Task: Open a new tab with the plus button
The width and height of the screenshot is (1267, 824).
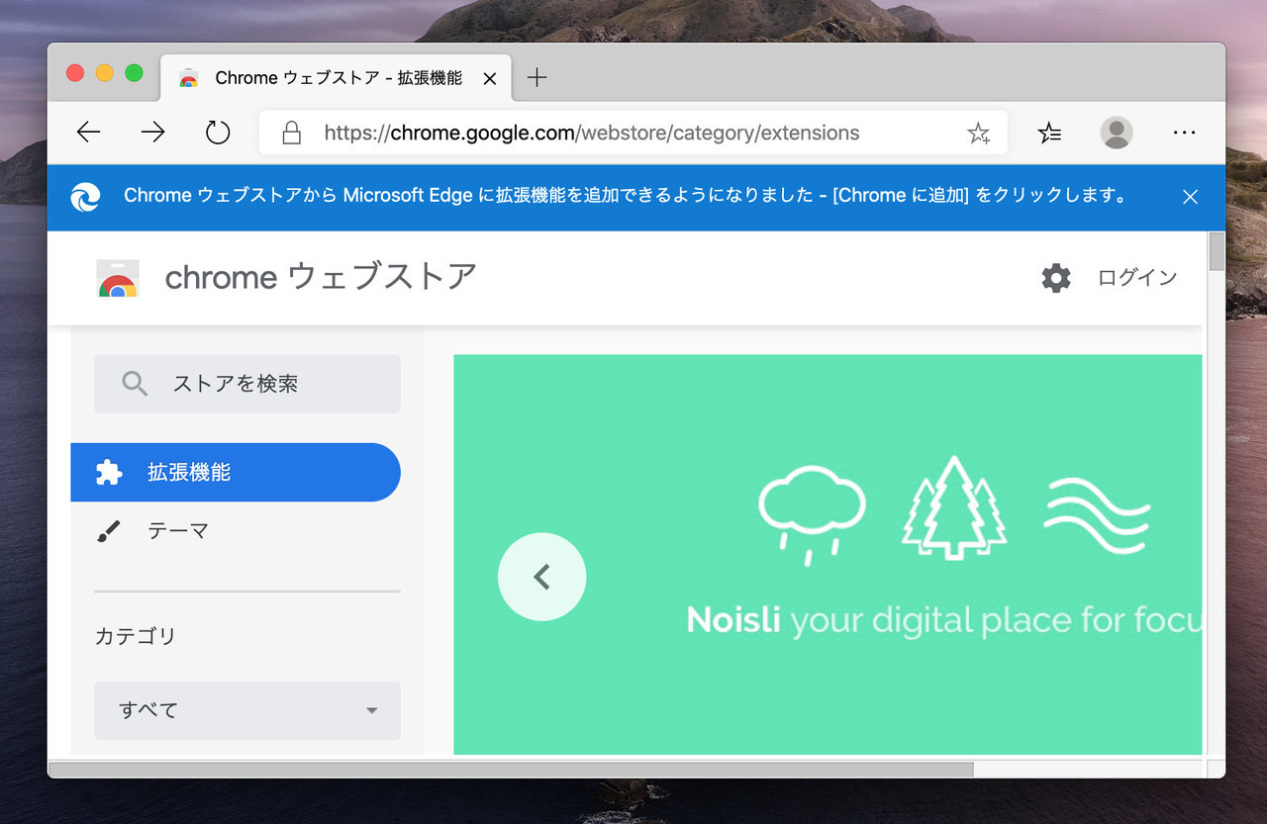Action: (x=536, y=77)
